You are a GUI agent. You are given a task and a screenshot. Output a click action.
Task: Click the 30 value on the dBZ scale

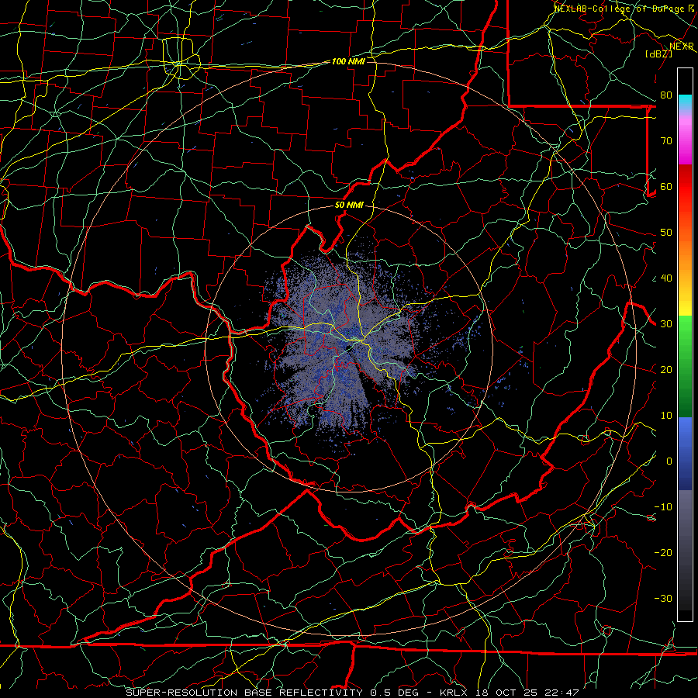tap(666, 324)
